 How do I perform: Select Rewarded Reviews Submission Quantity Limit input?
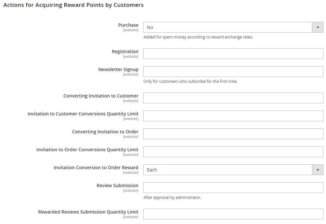pyautogui.click(x=233, y=214)
